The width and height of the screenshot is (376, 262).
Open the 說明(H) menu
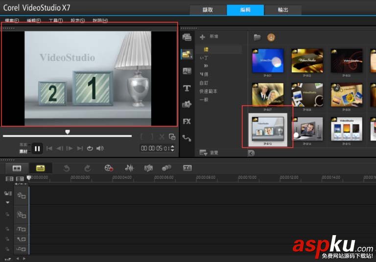pos(100,21)
